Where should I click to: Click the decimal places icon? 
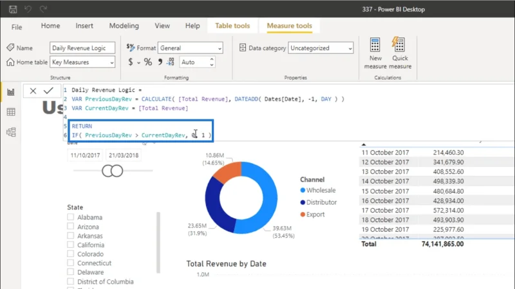[170, 62]
